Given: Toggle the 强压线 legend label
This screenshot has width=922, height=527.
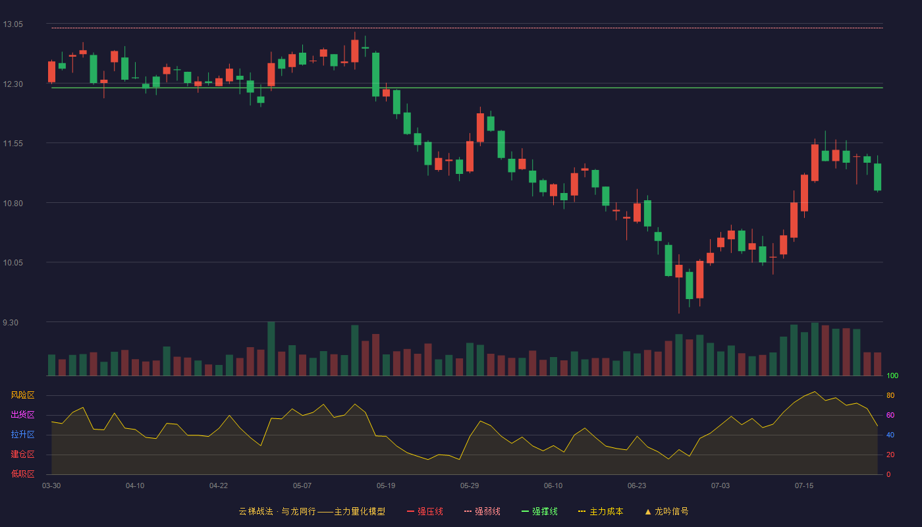Looking at the screenshot, I should [430, 511].
